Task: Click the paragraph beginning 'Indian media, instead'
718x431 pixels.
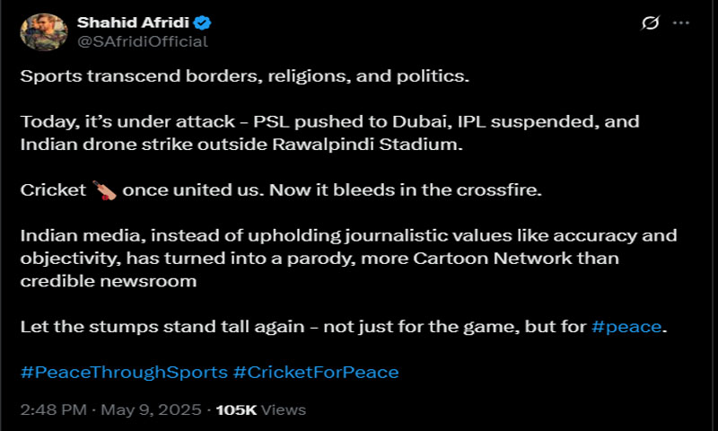Action: 348,258
